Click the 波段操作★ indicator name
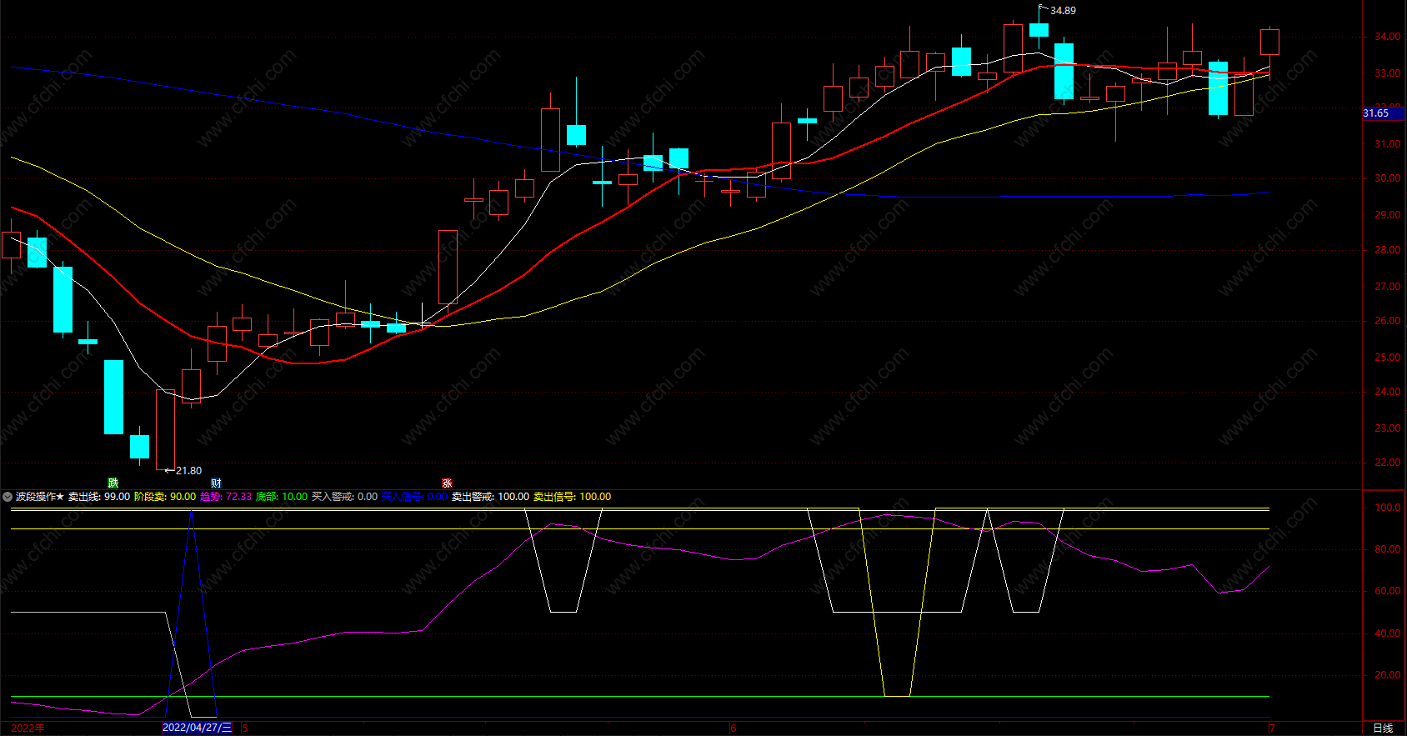 [40, 497]
